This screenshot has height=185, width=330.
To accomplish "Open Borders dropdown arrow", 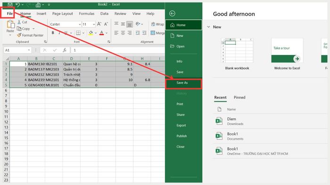I will coord(83,33).
